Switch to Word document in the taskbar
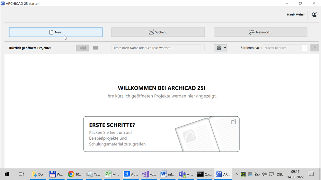The image size is (321, 180). [167, 174]
